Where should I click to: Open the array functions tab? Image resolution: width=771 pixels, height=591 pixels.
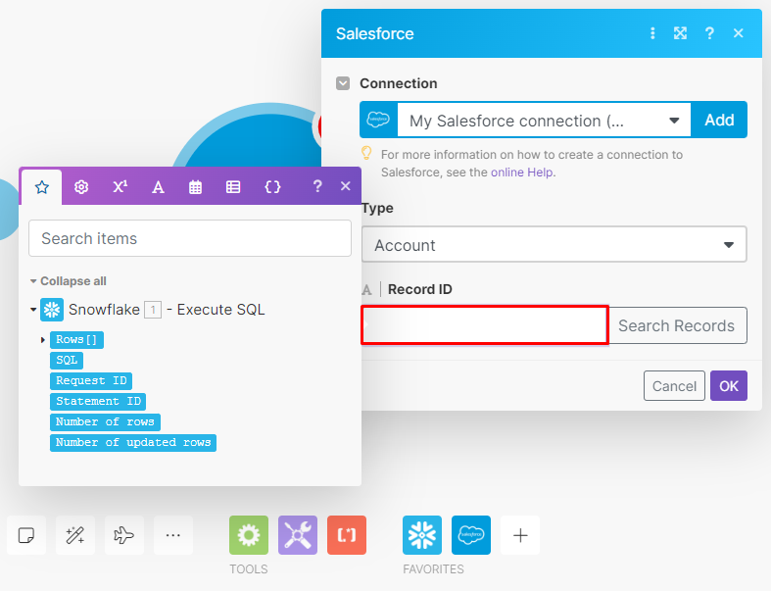click(233, 187)
